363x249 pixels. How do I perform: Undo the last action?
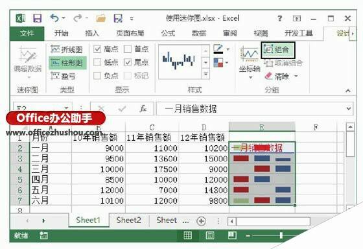click(x=54, y=18)
